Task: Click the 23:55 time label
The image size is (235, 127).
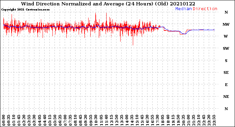Action: [214, 120]
